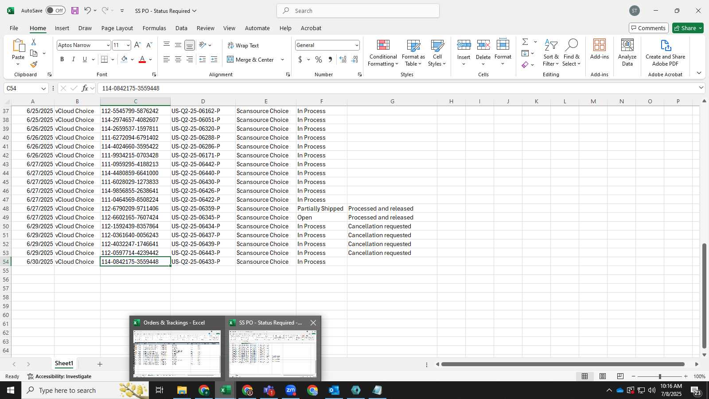Click the Paste clipboard icon

click(18, 45)
